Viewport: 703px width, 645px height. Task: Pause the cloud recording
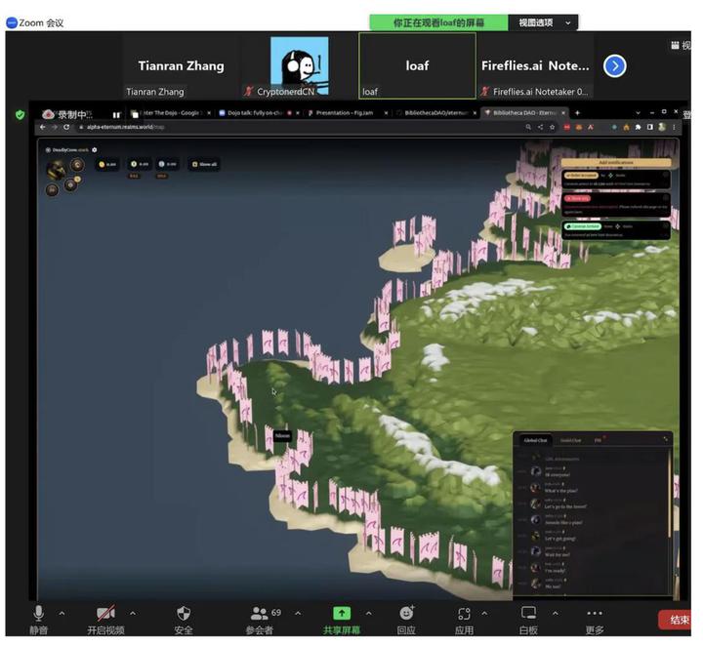116,115
